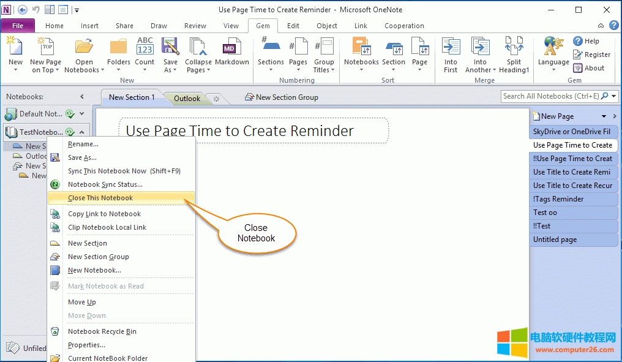This screenshot has height=362, width=622.
Task: Click inside the Search All Notebooks field
Action: pos(551,96)
